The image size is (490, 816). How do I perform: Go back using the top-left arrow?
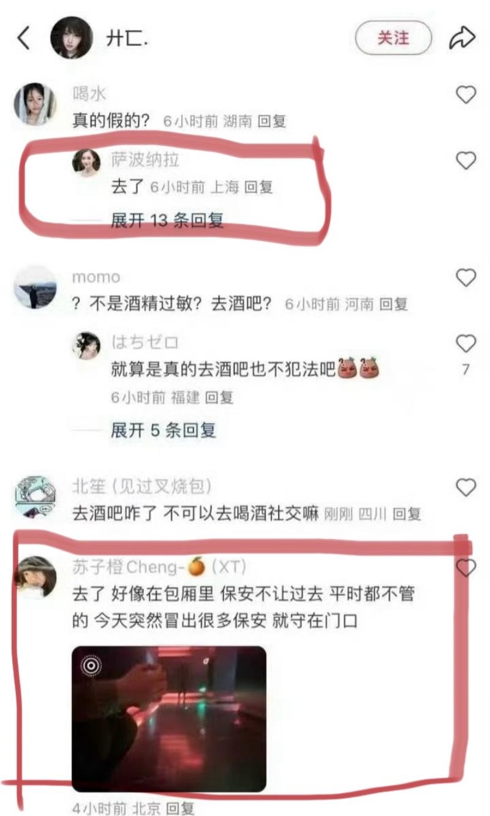tap(24, 38)
